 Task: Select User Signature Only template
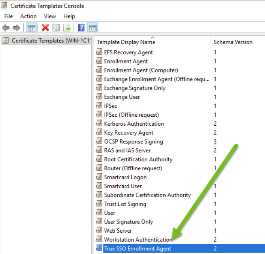click(129, 222)
